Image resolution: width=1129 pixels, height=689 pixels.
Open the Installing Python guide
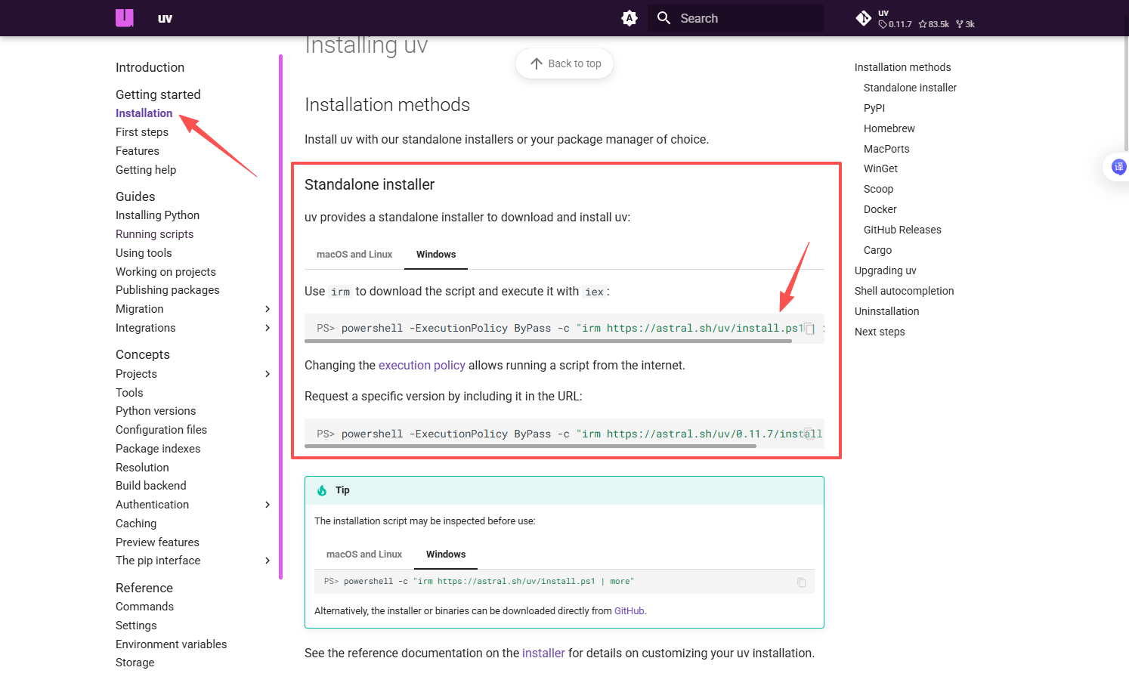[157, 215]
